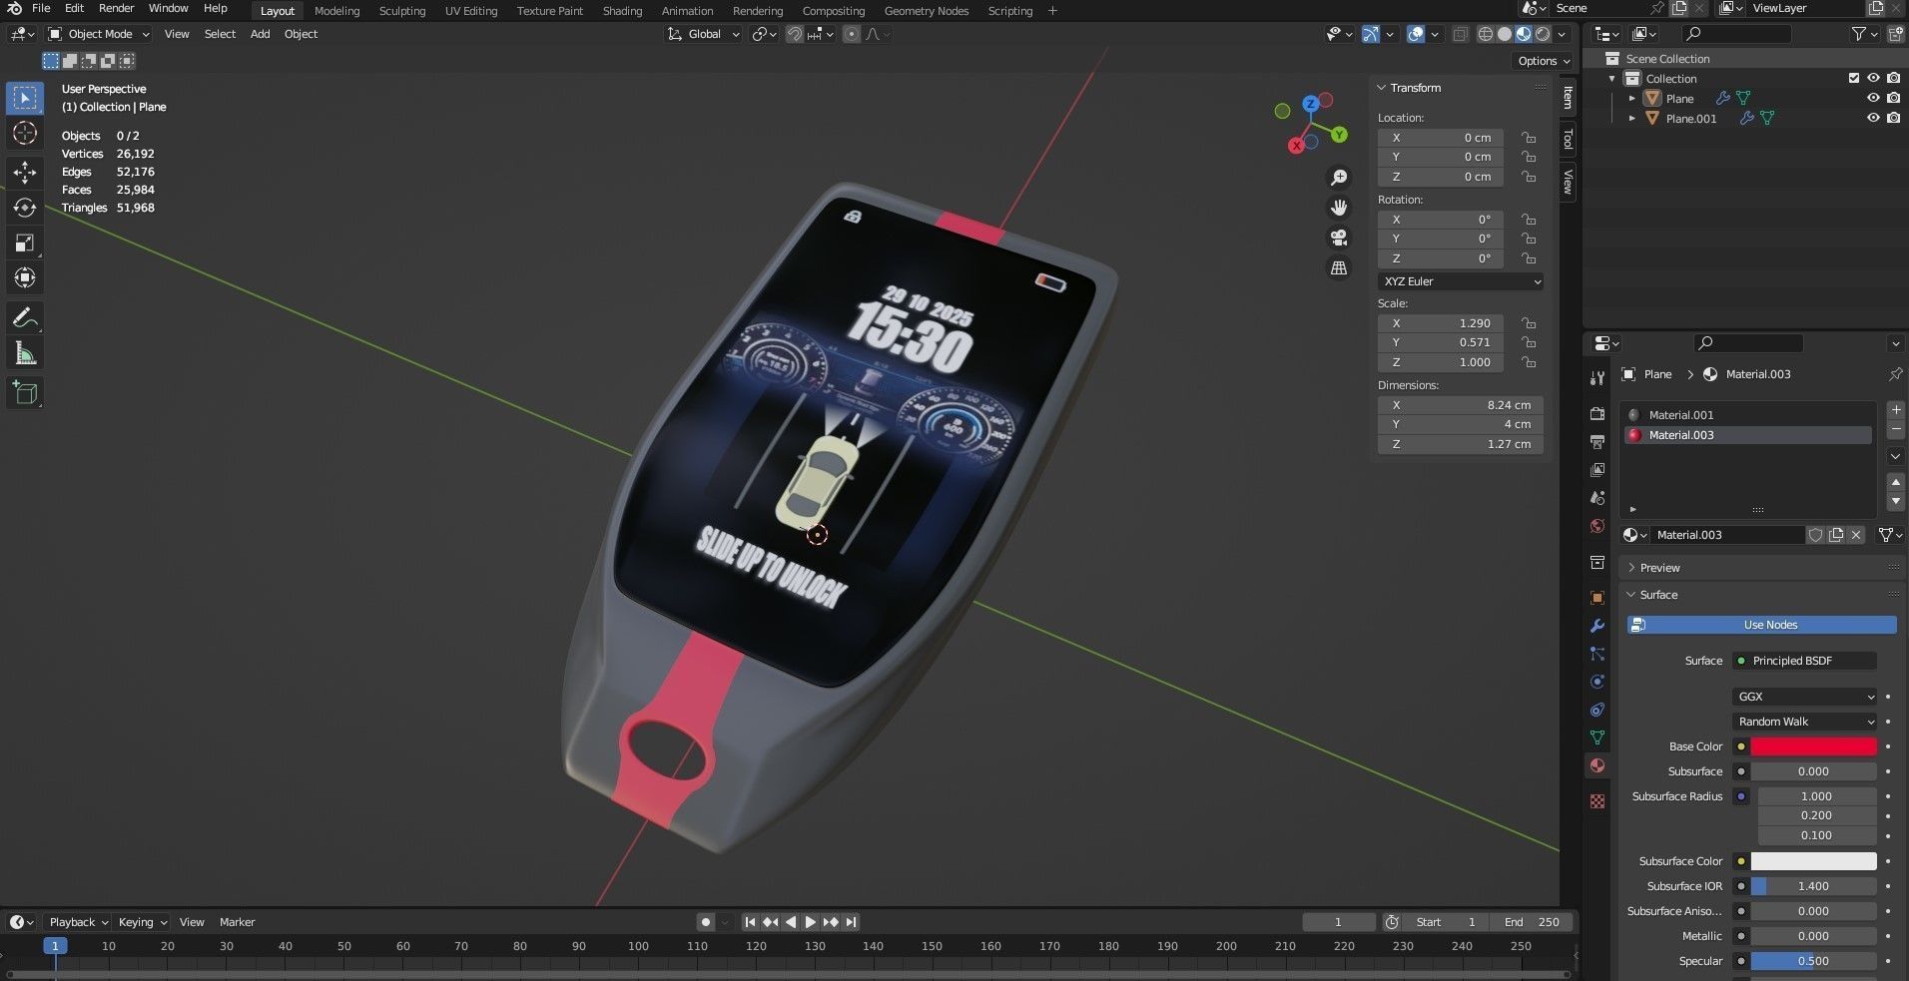The width and height of the screenshot is (1909, 981).
Task: Open the Object properties tab icon
Action: click(1597, 598)
